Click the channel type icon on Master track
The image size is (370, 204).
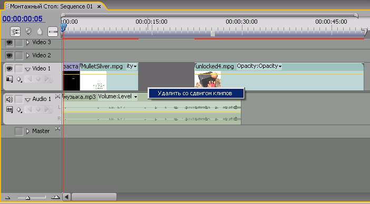(x=57, y=129)
